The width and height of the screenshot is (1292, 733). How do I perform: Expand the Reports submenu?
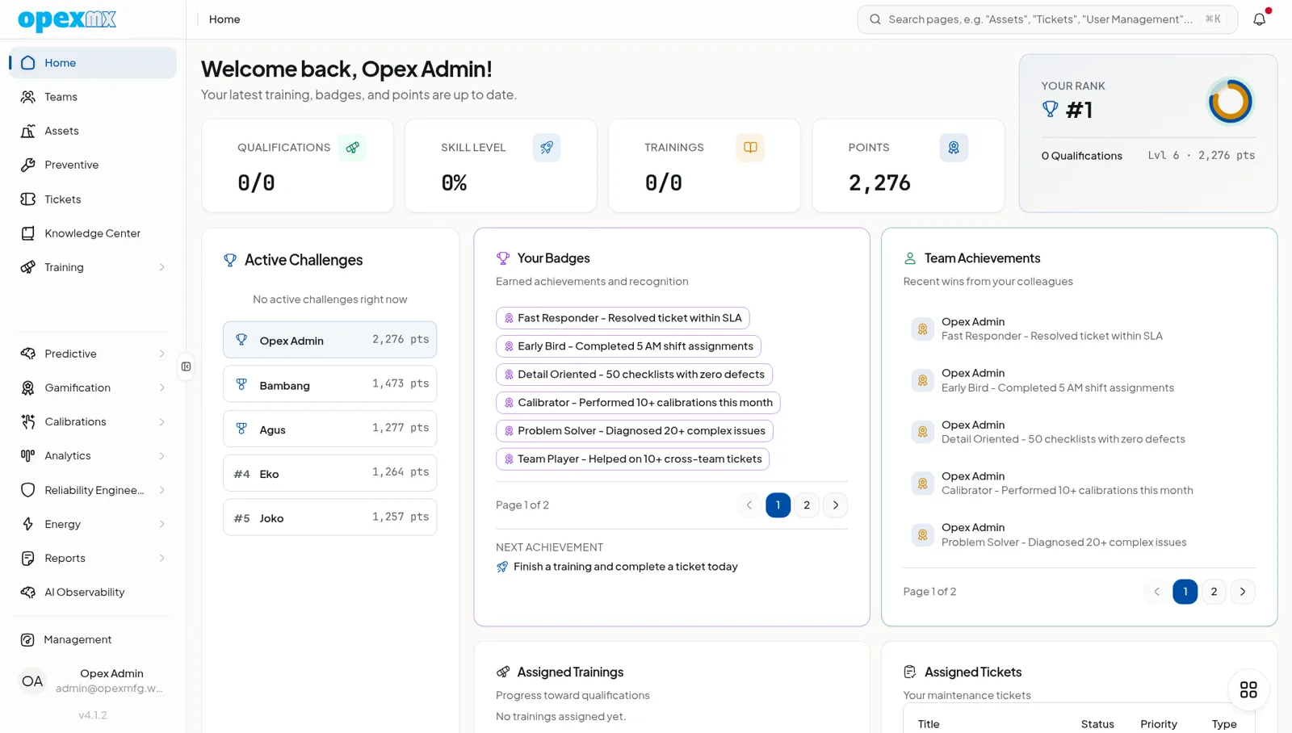point(161,558)
